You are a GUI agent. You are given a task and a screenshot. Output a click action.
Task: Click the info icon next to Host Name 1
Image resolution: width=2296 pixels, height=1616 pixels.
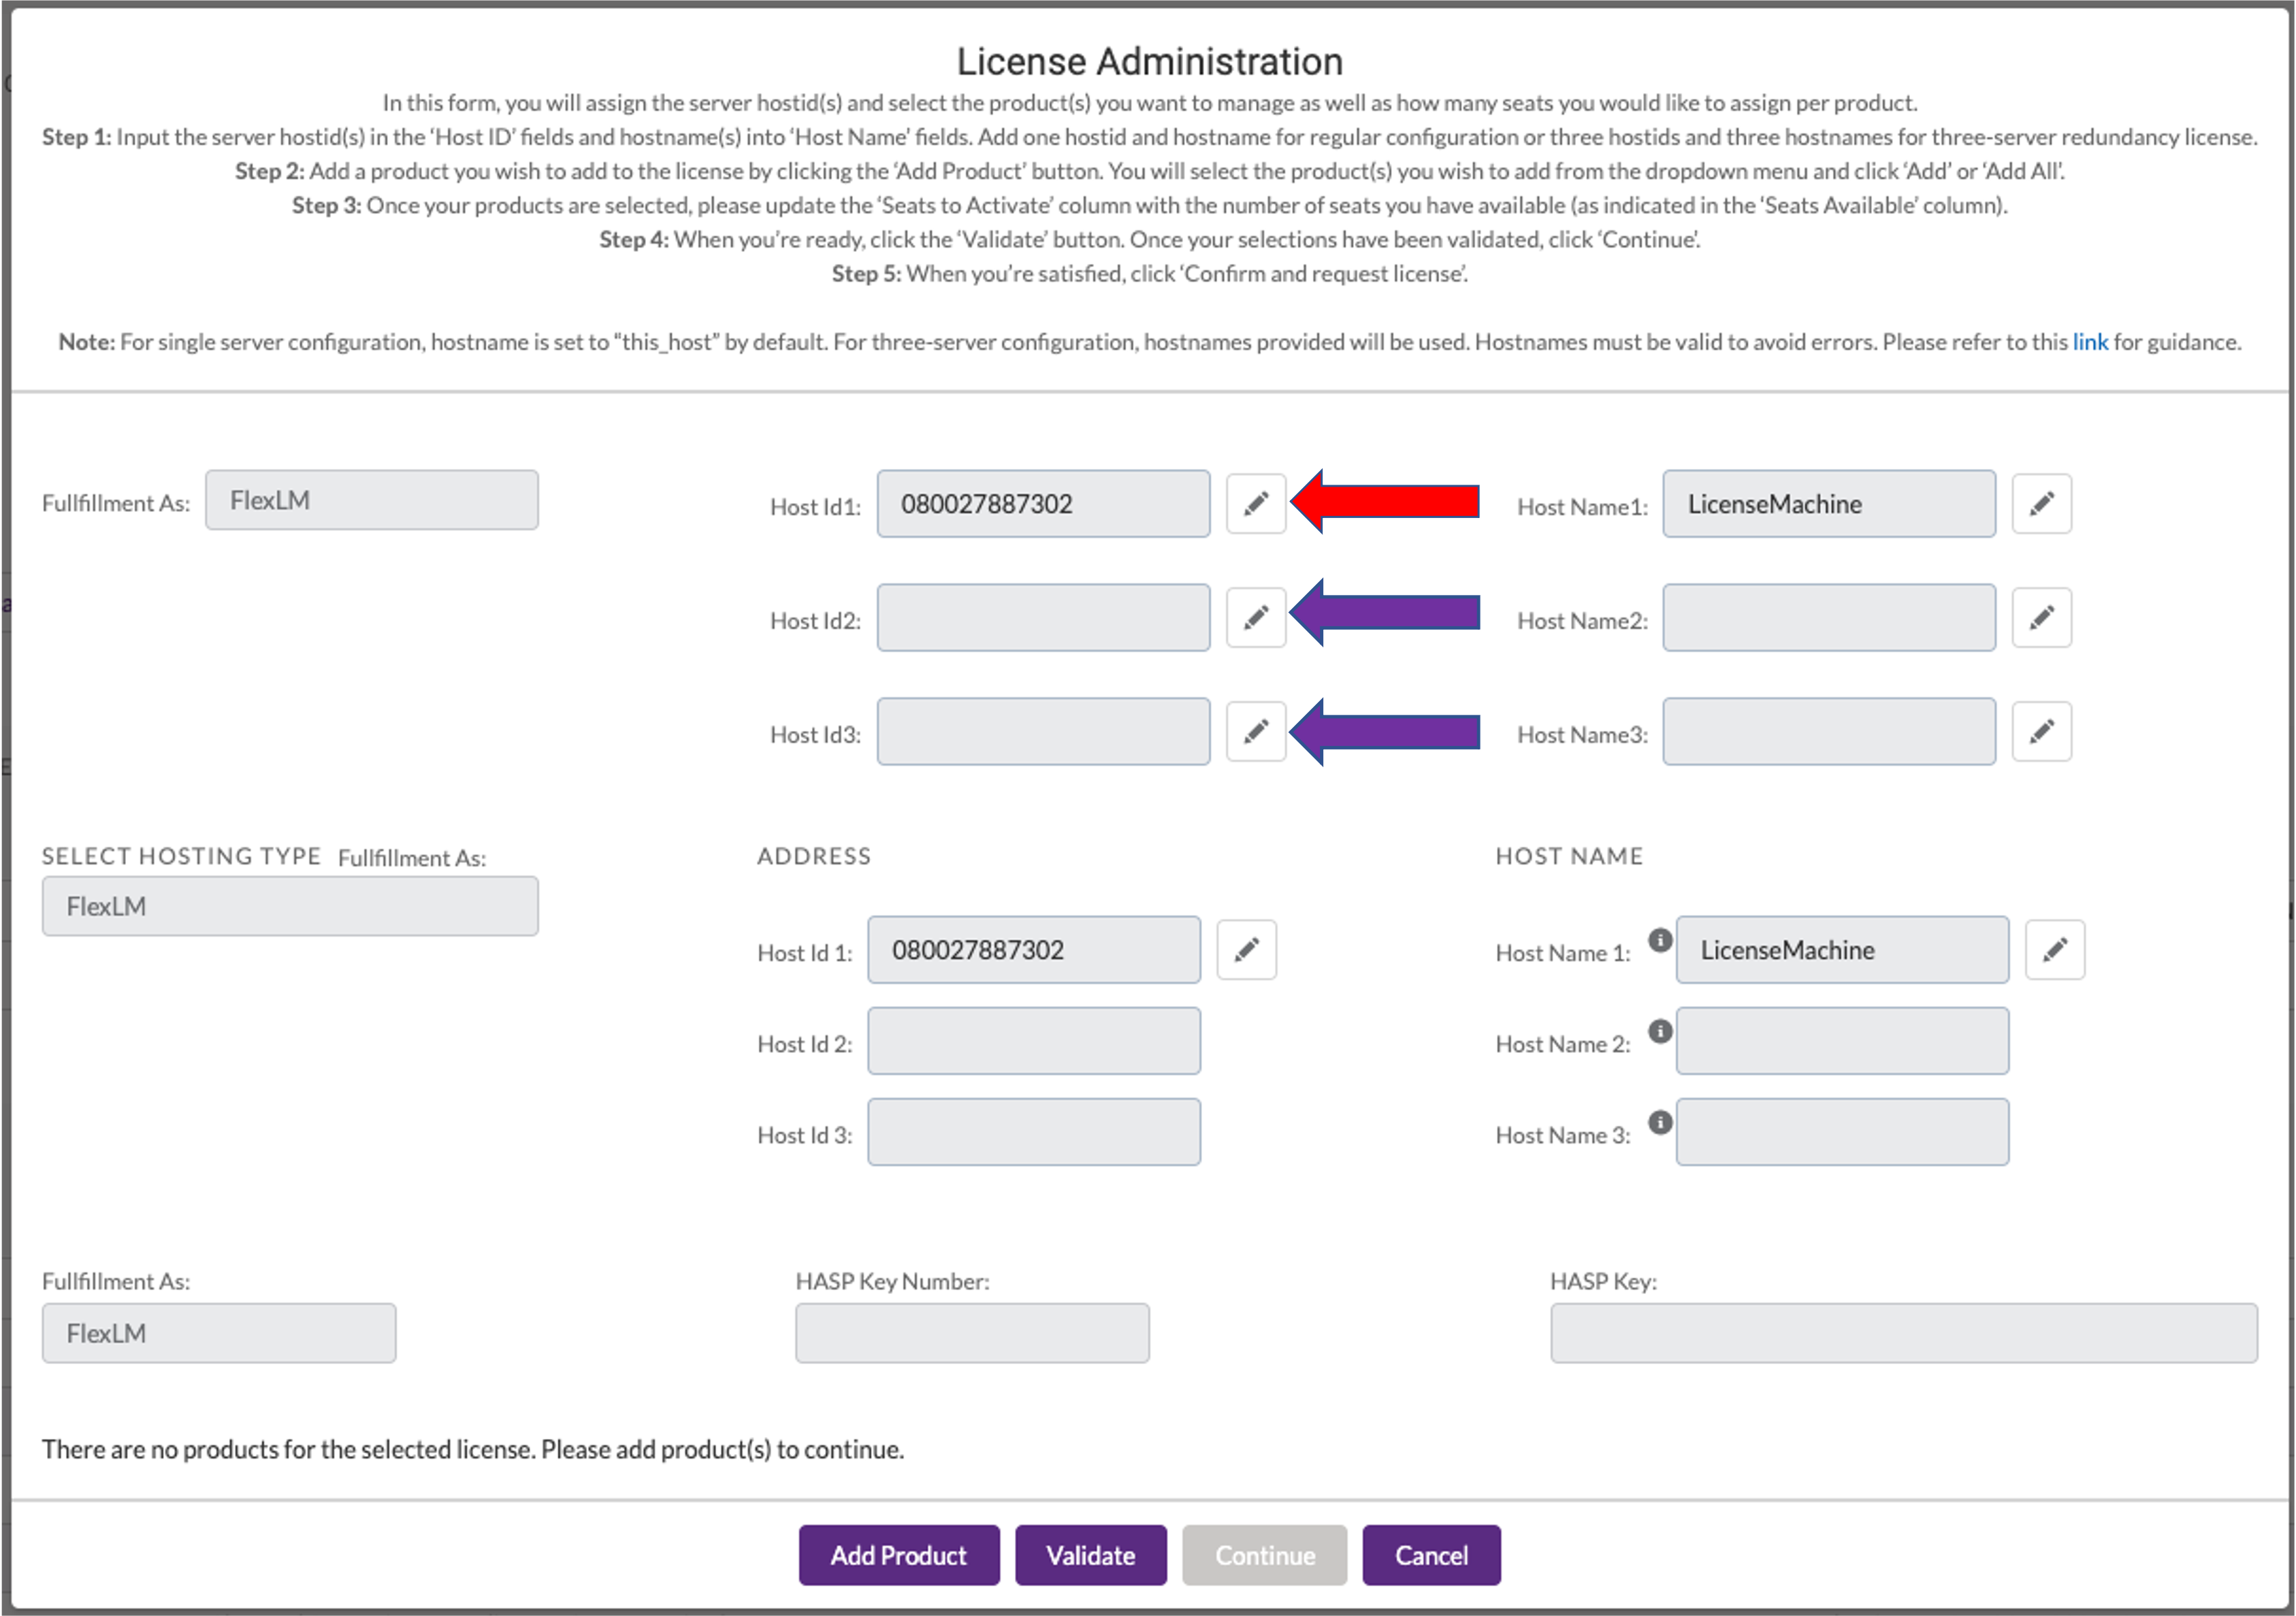tap(1660, 941)
